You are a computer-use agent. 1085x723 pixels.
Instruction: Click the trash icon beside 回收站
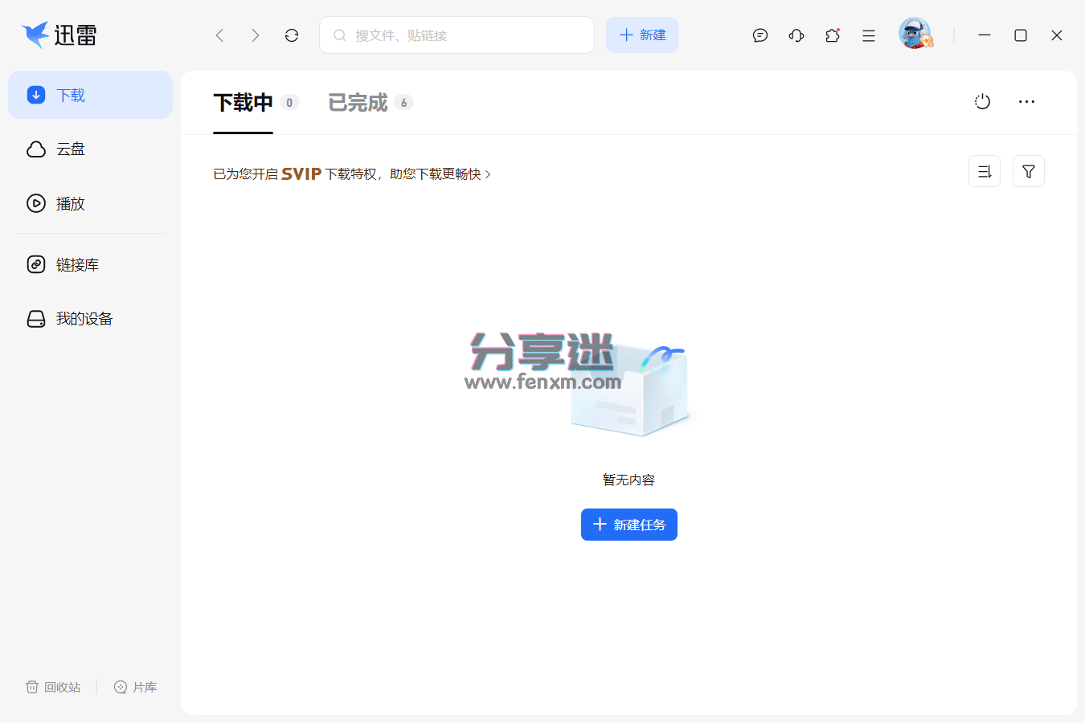32,687
